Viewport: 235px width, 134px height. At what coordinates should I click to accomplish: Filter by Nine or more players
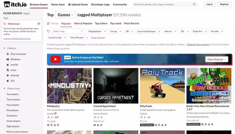[17, 131]
